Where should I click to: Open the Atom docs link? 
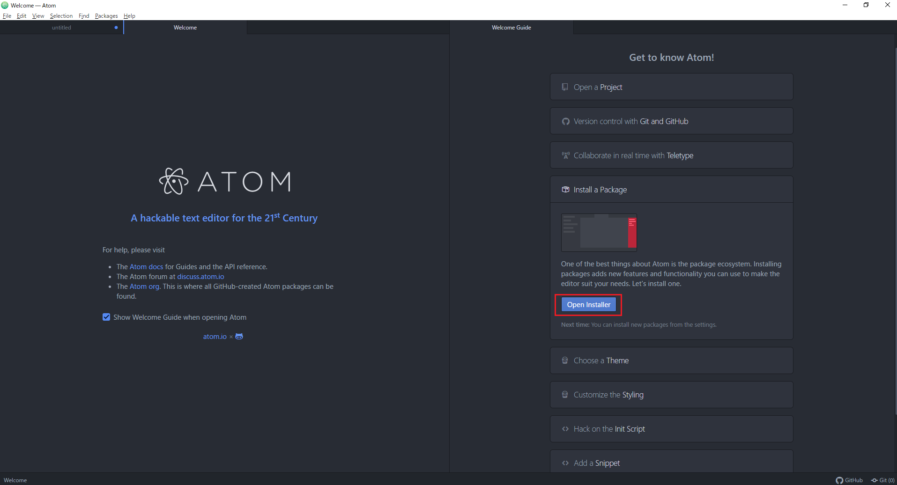click(146, 266)
